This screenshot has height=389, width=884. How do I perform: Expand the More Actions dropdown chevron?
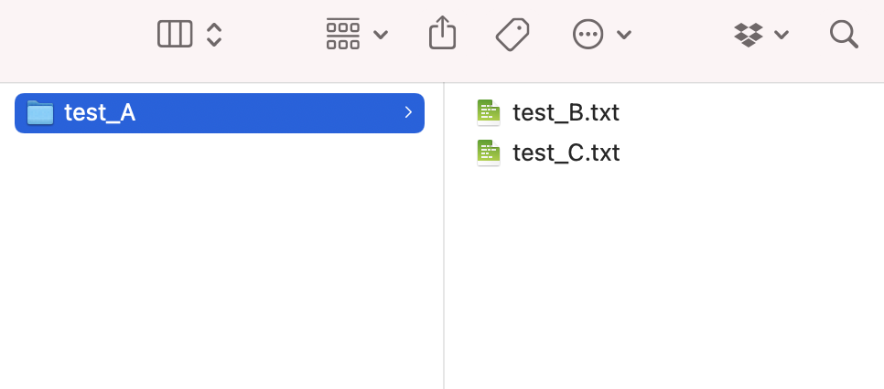pyautogui.click(x=623, y=35)
